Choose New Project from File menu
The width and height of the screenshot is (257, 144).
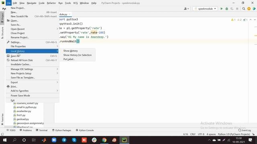(x=32, y=8)
